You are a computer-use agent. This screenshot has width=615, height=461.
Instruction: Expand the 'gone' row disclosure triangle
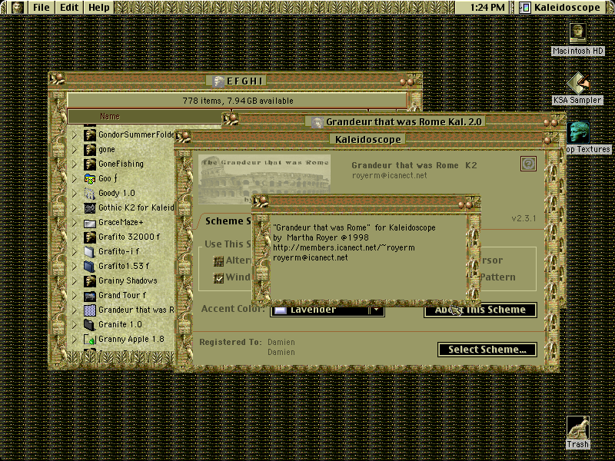pyautogui.click(x=74, y=149)
